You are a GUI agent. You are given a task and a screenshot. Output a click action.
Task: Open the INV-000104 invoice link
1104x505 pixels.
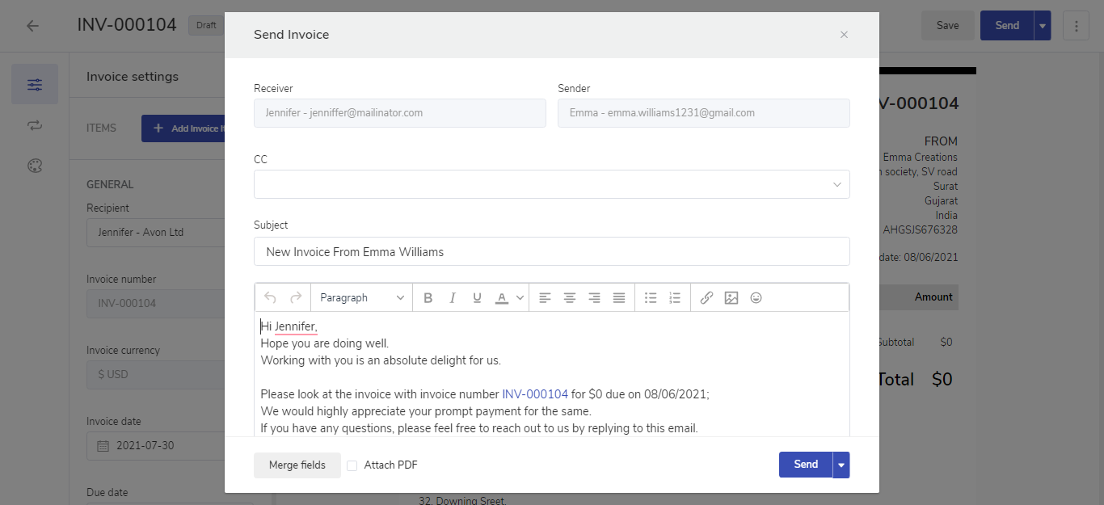534,394
